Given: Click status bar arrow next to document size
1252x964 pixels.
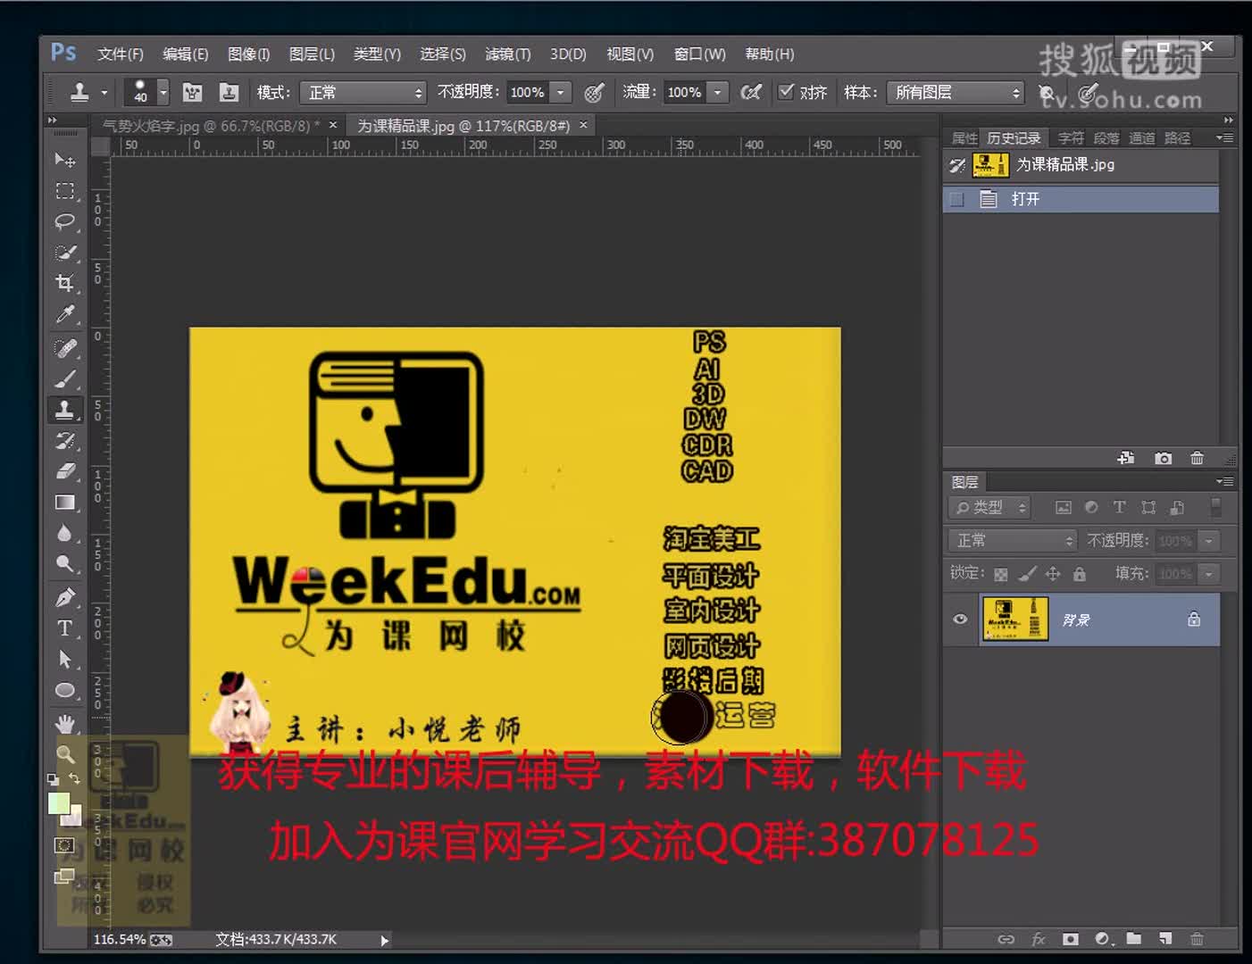Looking at the screenshot, I should tap(384, 939).
